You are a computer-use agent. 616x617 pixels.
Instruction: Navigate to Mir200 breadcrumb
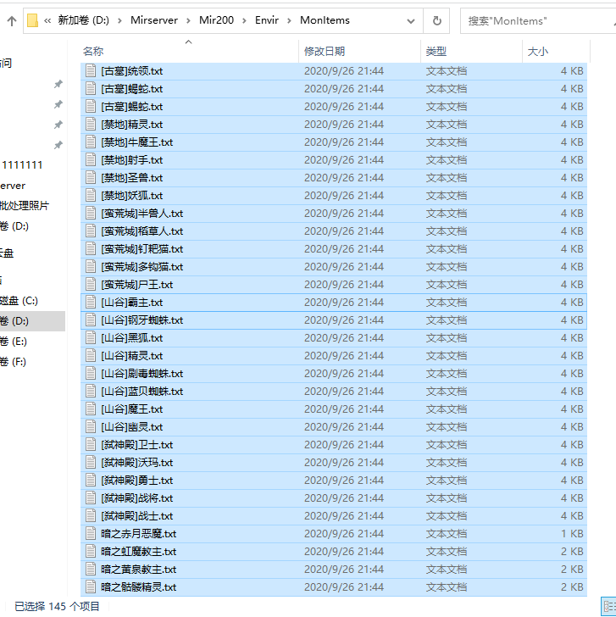pyautogui.click(x=216, y=20)
